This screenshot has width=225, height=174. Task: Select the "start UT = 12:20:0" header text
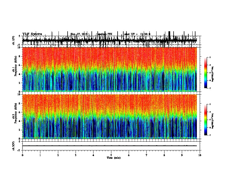pos(137,34)
